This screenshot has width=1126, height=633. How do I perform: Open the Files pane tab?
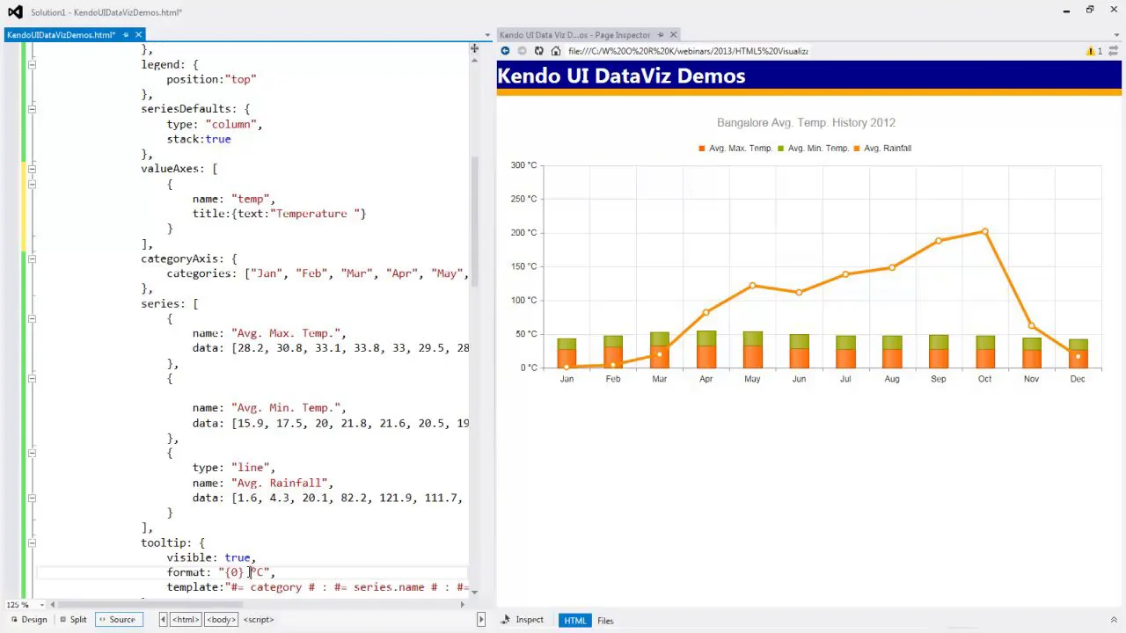[x=605, y=621]
